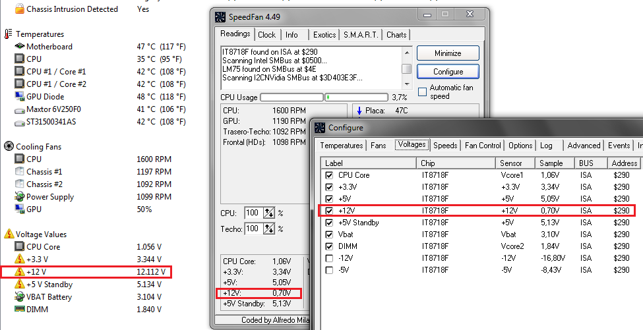Open the Exotics tab

(324, 35)
